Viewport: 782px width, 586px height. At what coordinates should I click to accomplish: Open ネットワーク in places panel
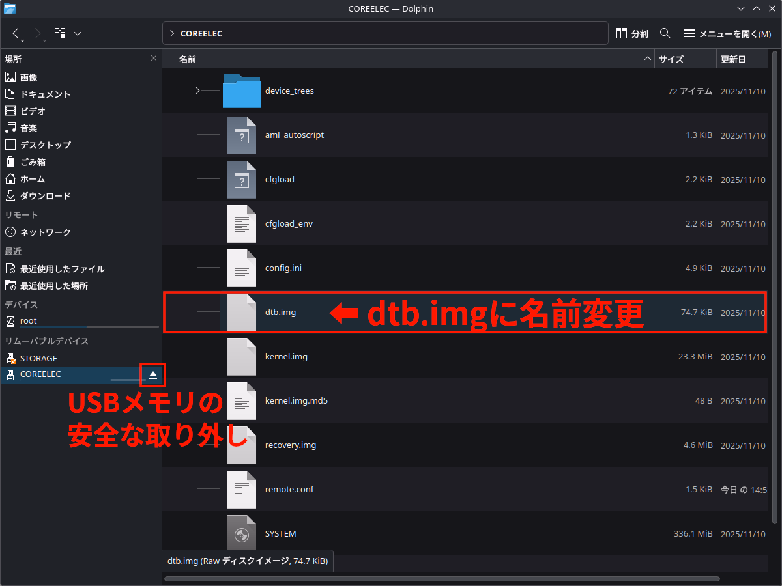point(45,232)
